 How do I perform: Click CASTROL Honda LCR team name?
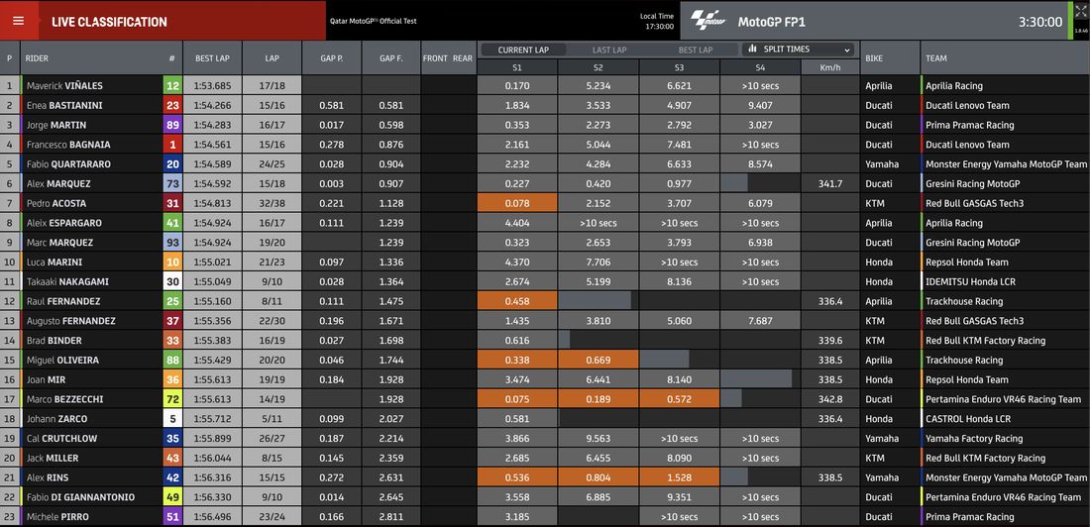point(969,419)
